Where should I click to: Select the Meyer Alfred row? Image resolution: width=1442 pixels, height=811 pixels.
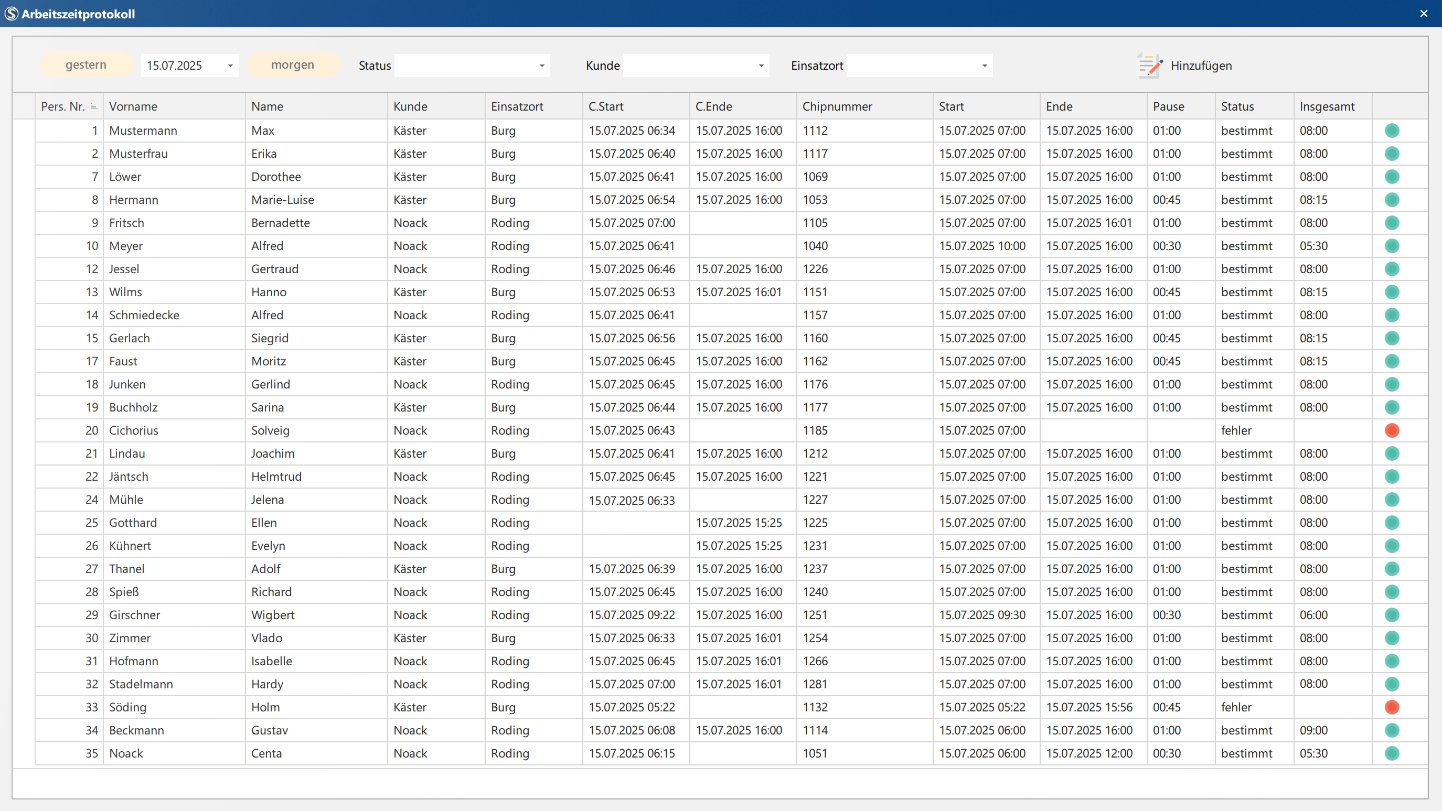267,245
